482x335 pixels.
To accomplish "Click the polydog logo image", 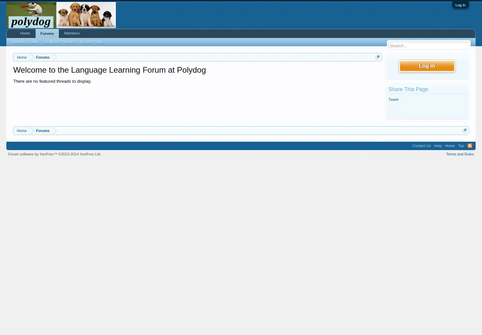I will [x=31, y=15].
